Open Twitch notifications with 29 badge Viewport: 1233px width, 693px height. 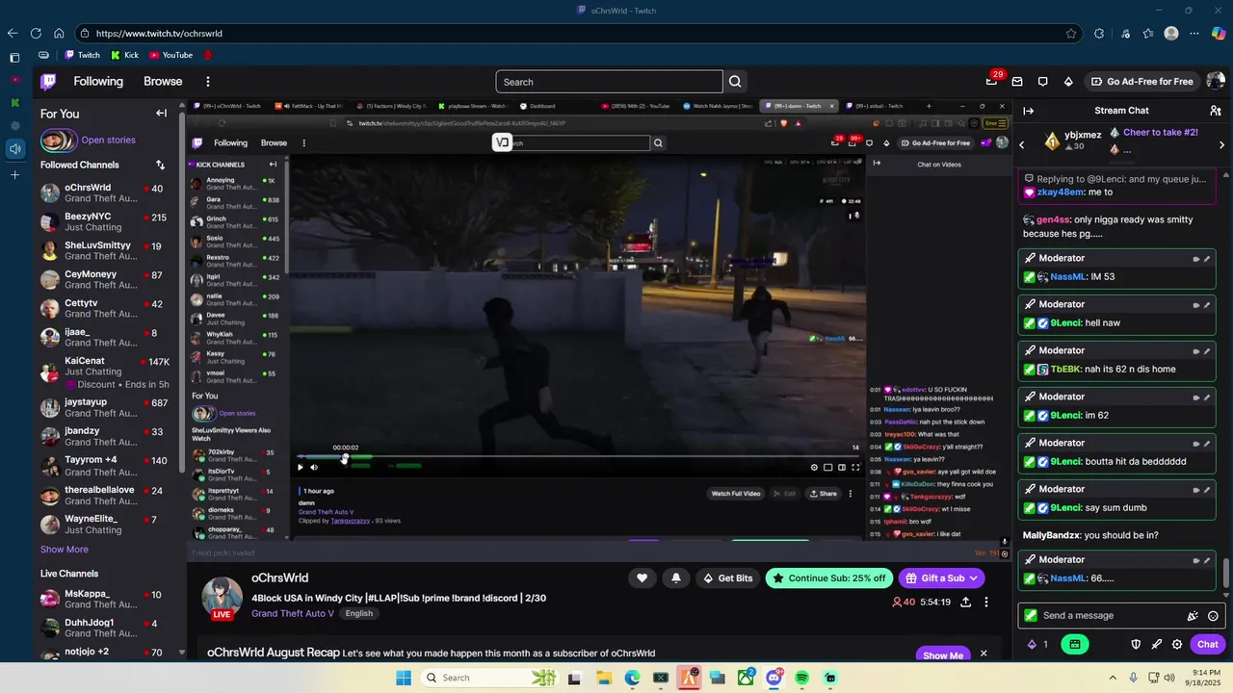[992, 81]
